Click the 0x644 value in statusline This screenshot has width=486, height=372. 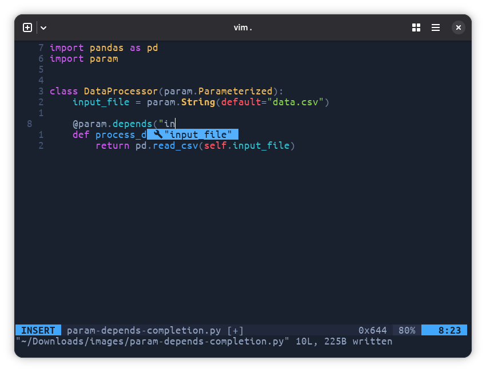pyautogui.click(x=373, y=330)
